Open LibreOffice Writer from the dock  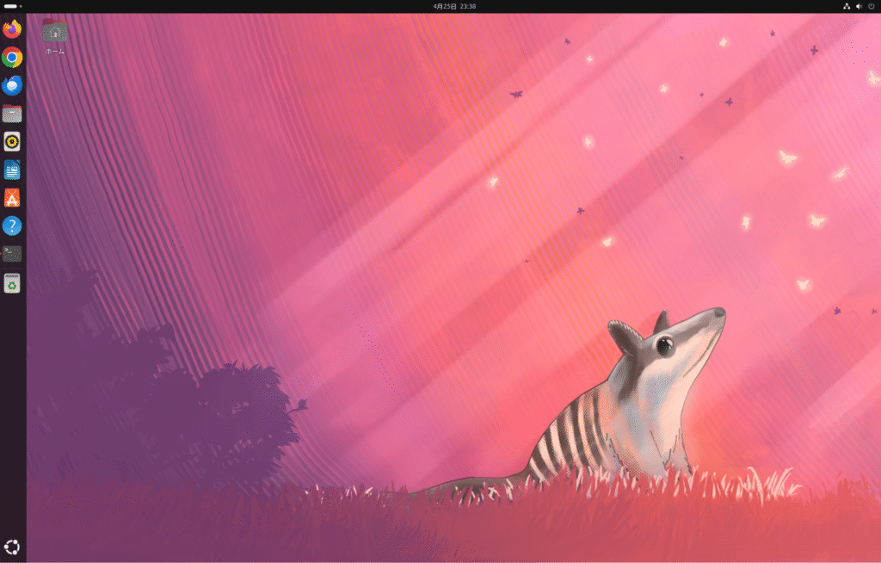(12, 170)
